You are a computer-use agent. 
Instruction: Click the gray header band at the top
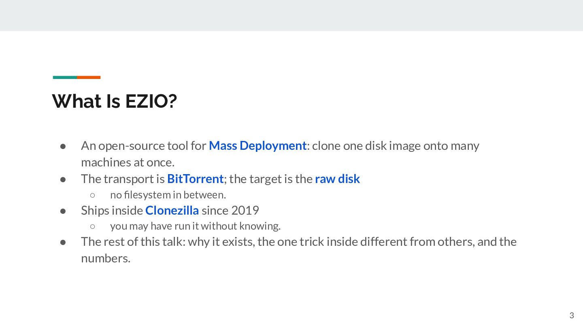(x=291, y=15)
